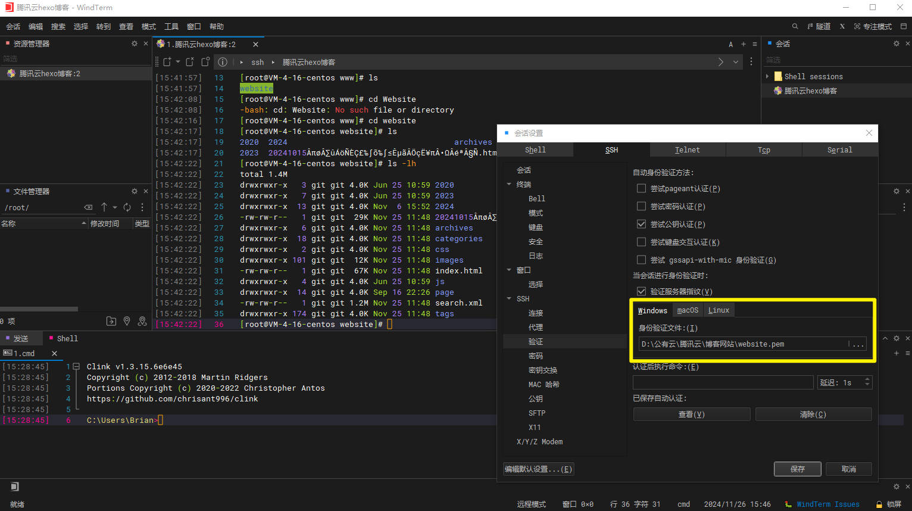Expand Shell sessions folder in 会话 panel

[x=767, y=76]
